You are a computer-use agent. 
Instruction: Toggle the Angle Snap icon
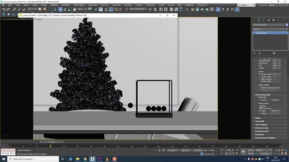click(111, 9)
